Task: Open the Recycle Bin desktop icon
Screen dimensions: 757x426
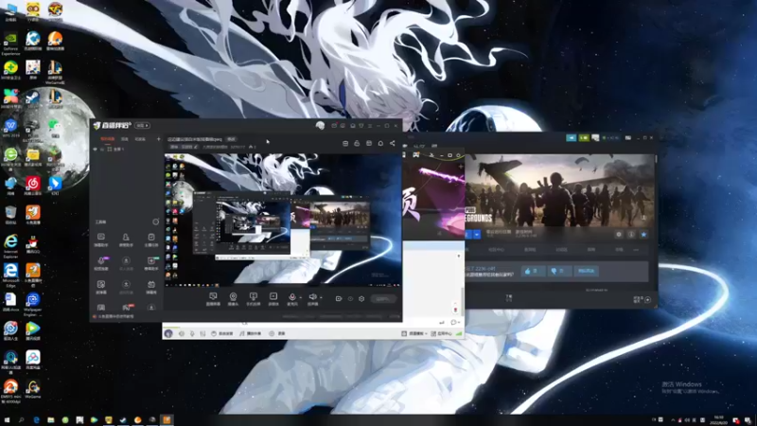Action: (10, 215)
